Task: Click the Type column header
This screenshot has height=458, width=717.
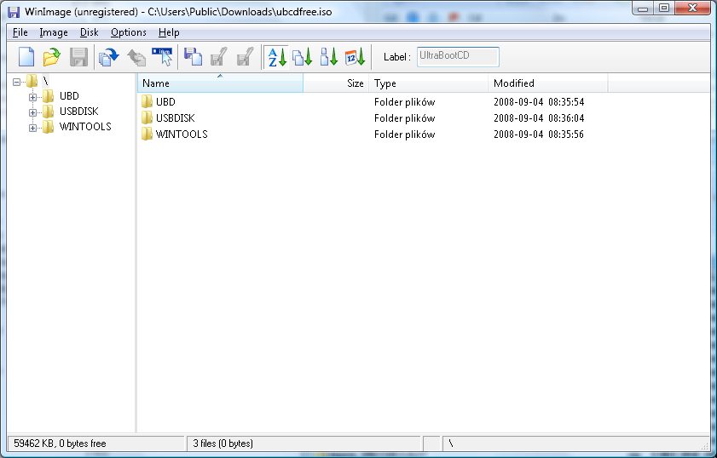Action: (x=429, y=83)
